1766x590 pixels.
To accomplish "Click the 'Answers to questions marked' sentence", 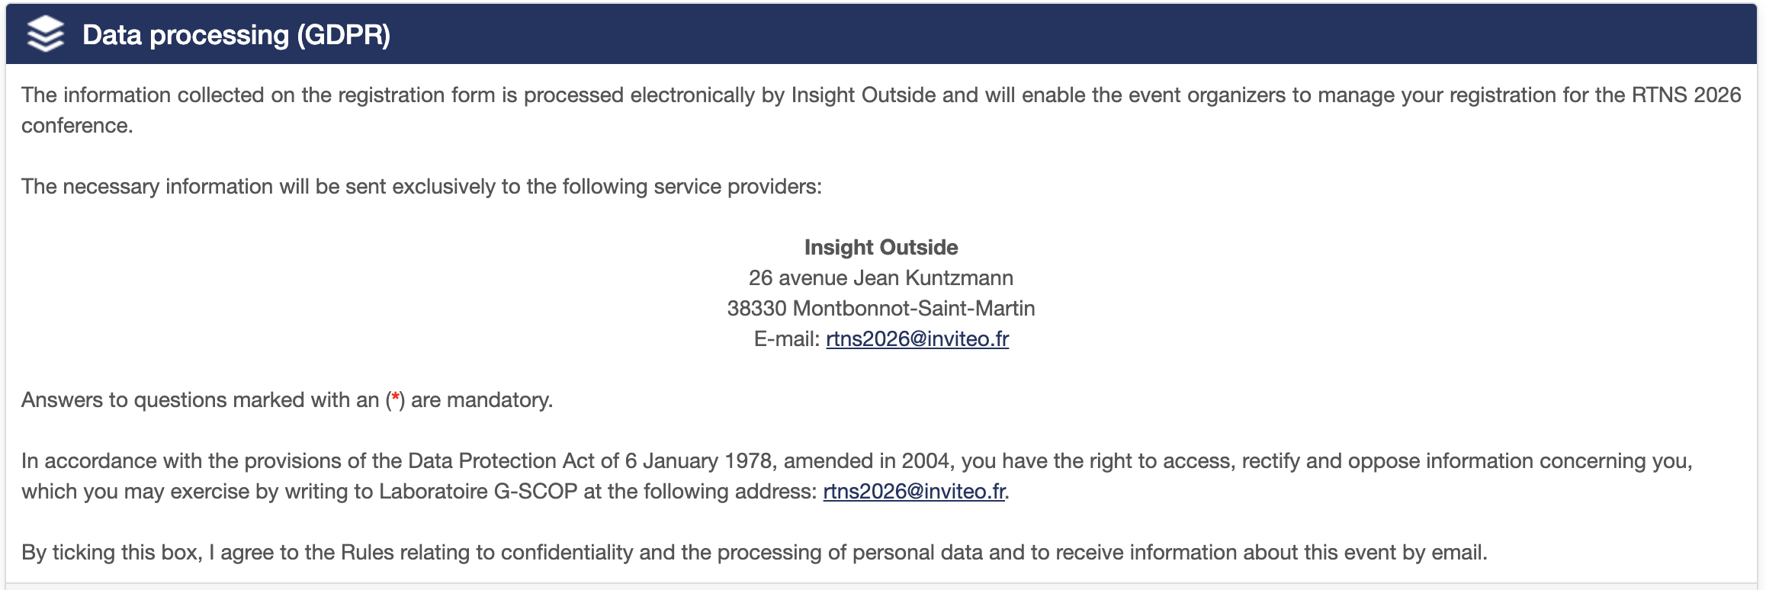I will [287, 400].
